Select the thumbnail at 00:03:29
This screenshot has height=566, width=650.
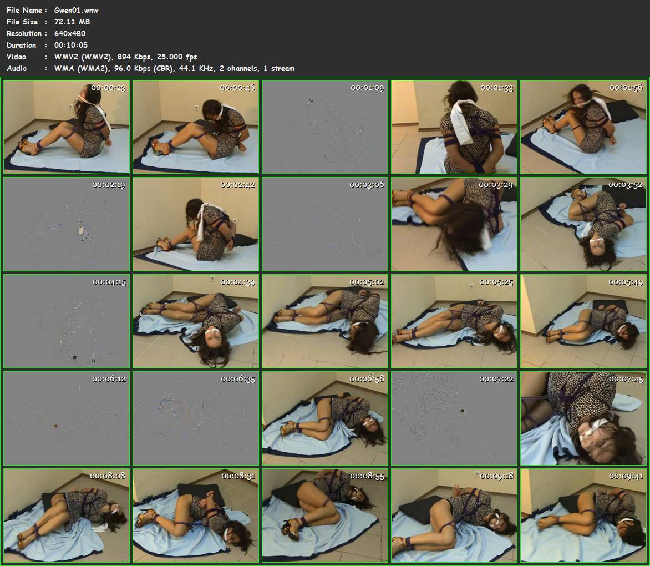click(x=454, y=224)
